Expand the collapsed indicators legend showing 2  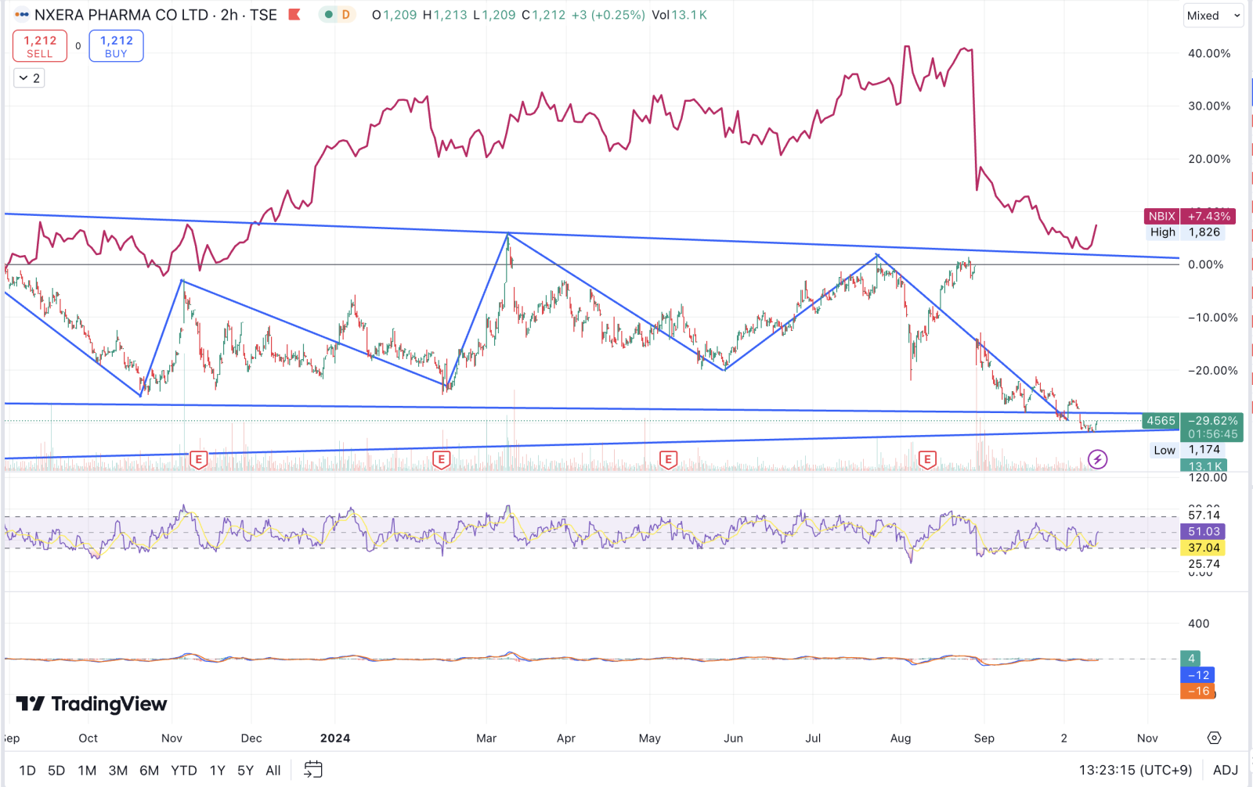pos(29,78)
